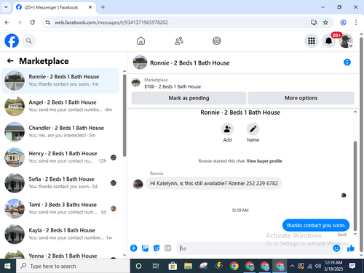Open a new browser tab
Screen dimensions: 364x273
[x=103, y=7]
